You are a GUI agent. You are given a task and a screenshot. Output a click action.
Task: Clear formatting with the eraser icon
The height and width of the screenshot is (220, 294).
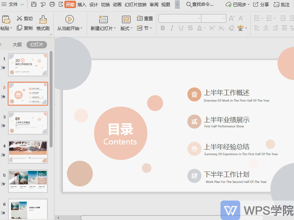click(x=232, y=27)
